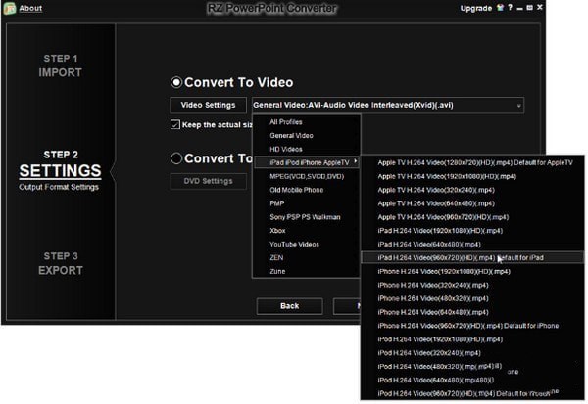
Task: Choose MPEG(VCD,SVCD,DVD) category
Action: point(307,176)
